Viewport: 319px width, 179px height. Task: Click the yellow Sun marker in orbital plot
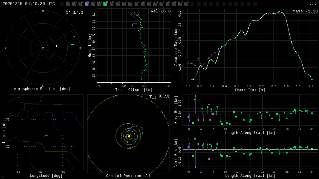pyautogui.click(x=129, y=136)
